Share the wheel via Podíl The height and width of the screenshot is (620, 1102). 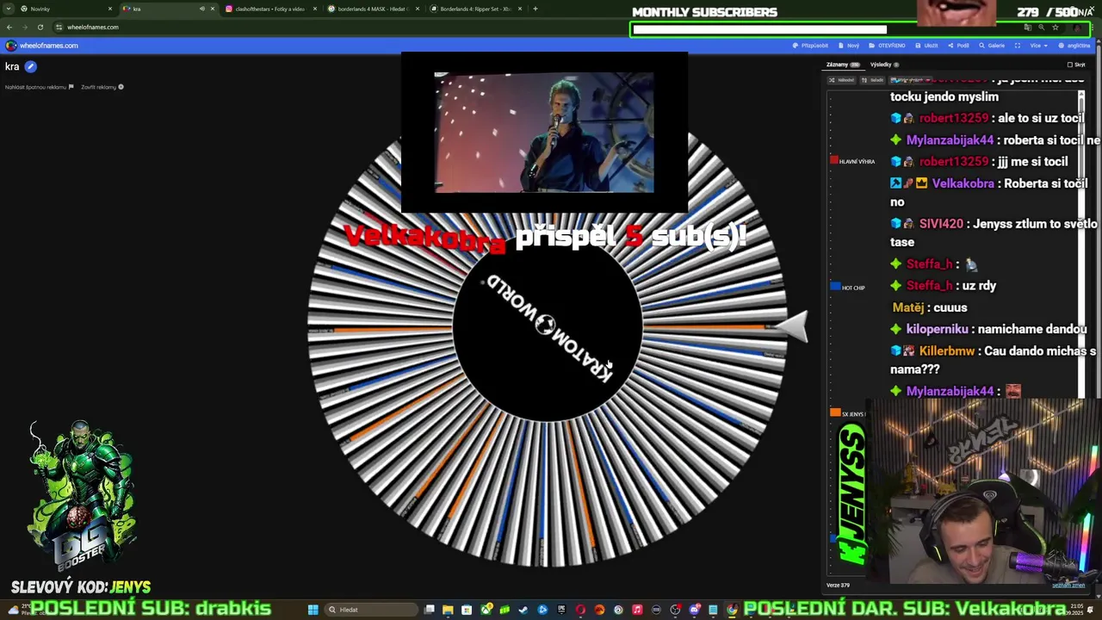[x=959, y=46]
